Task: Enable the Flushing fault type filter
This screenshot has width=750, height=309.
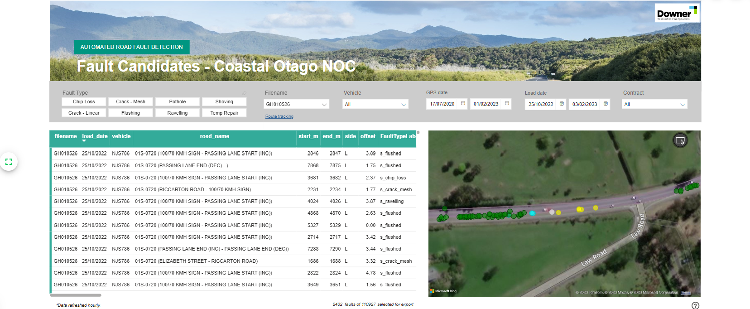Action: point(130,113)
